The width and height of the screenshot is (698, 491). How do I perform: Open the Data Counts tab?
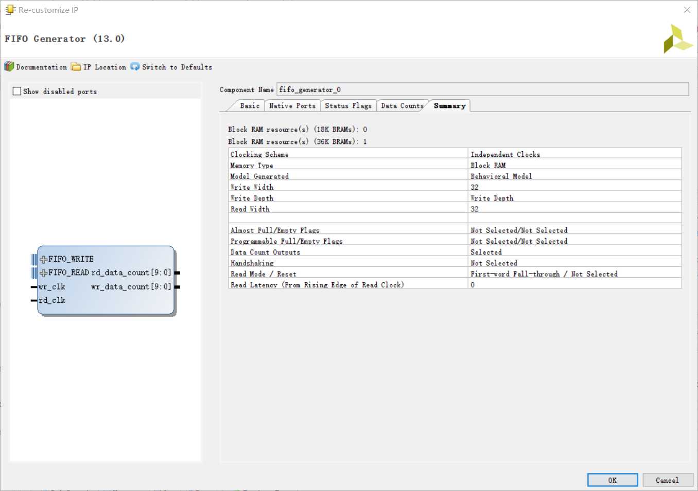pyautogui.click(x=402, y=106)
